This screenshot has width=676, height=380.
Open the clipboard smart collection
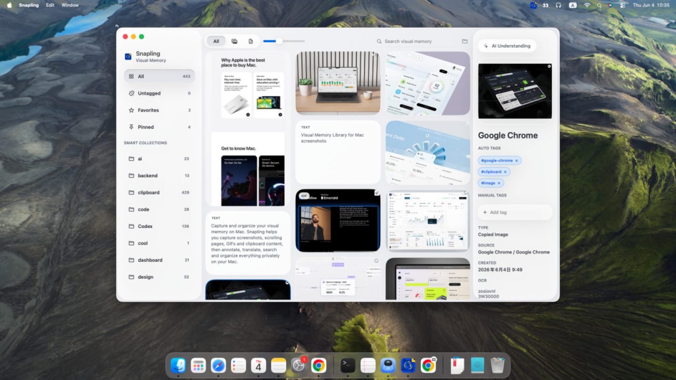pyautogui.click(x=159, y=193)
